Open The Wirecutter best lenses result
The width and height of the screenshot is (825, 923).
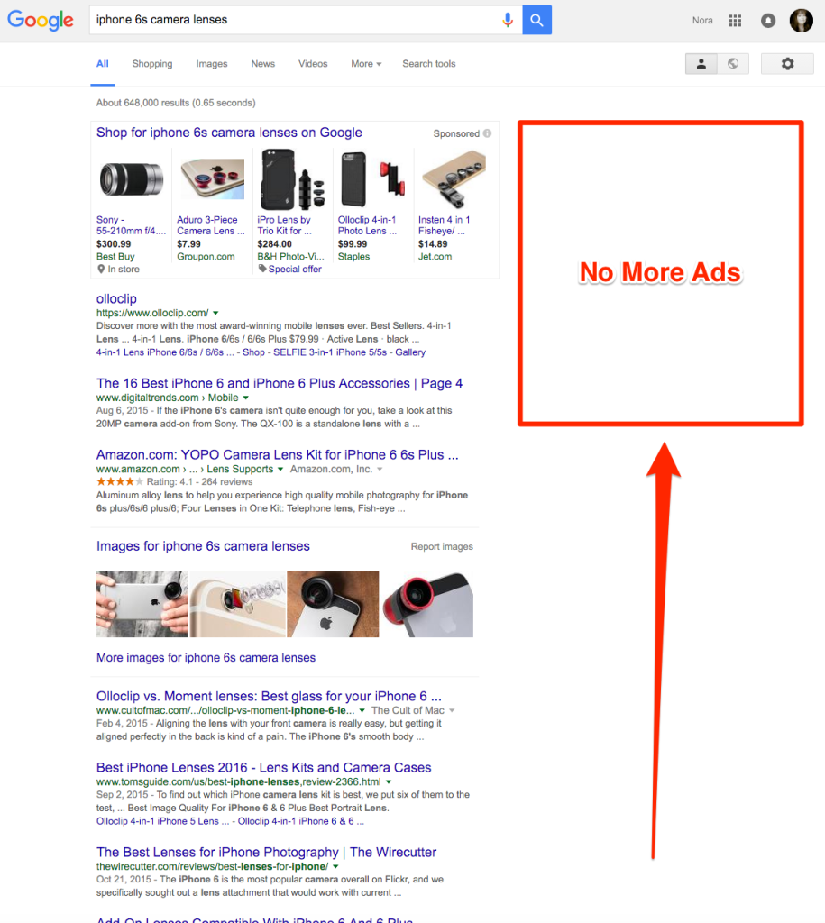coord(266,852)
